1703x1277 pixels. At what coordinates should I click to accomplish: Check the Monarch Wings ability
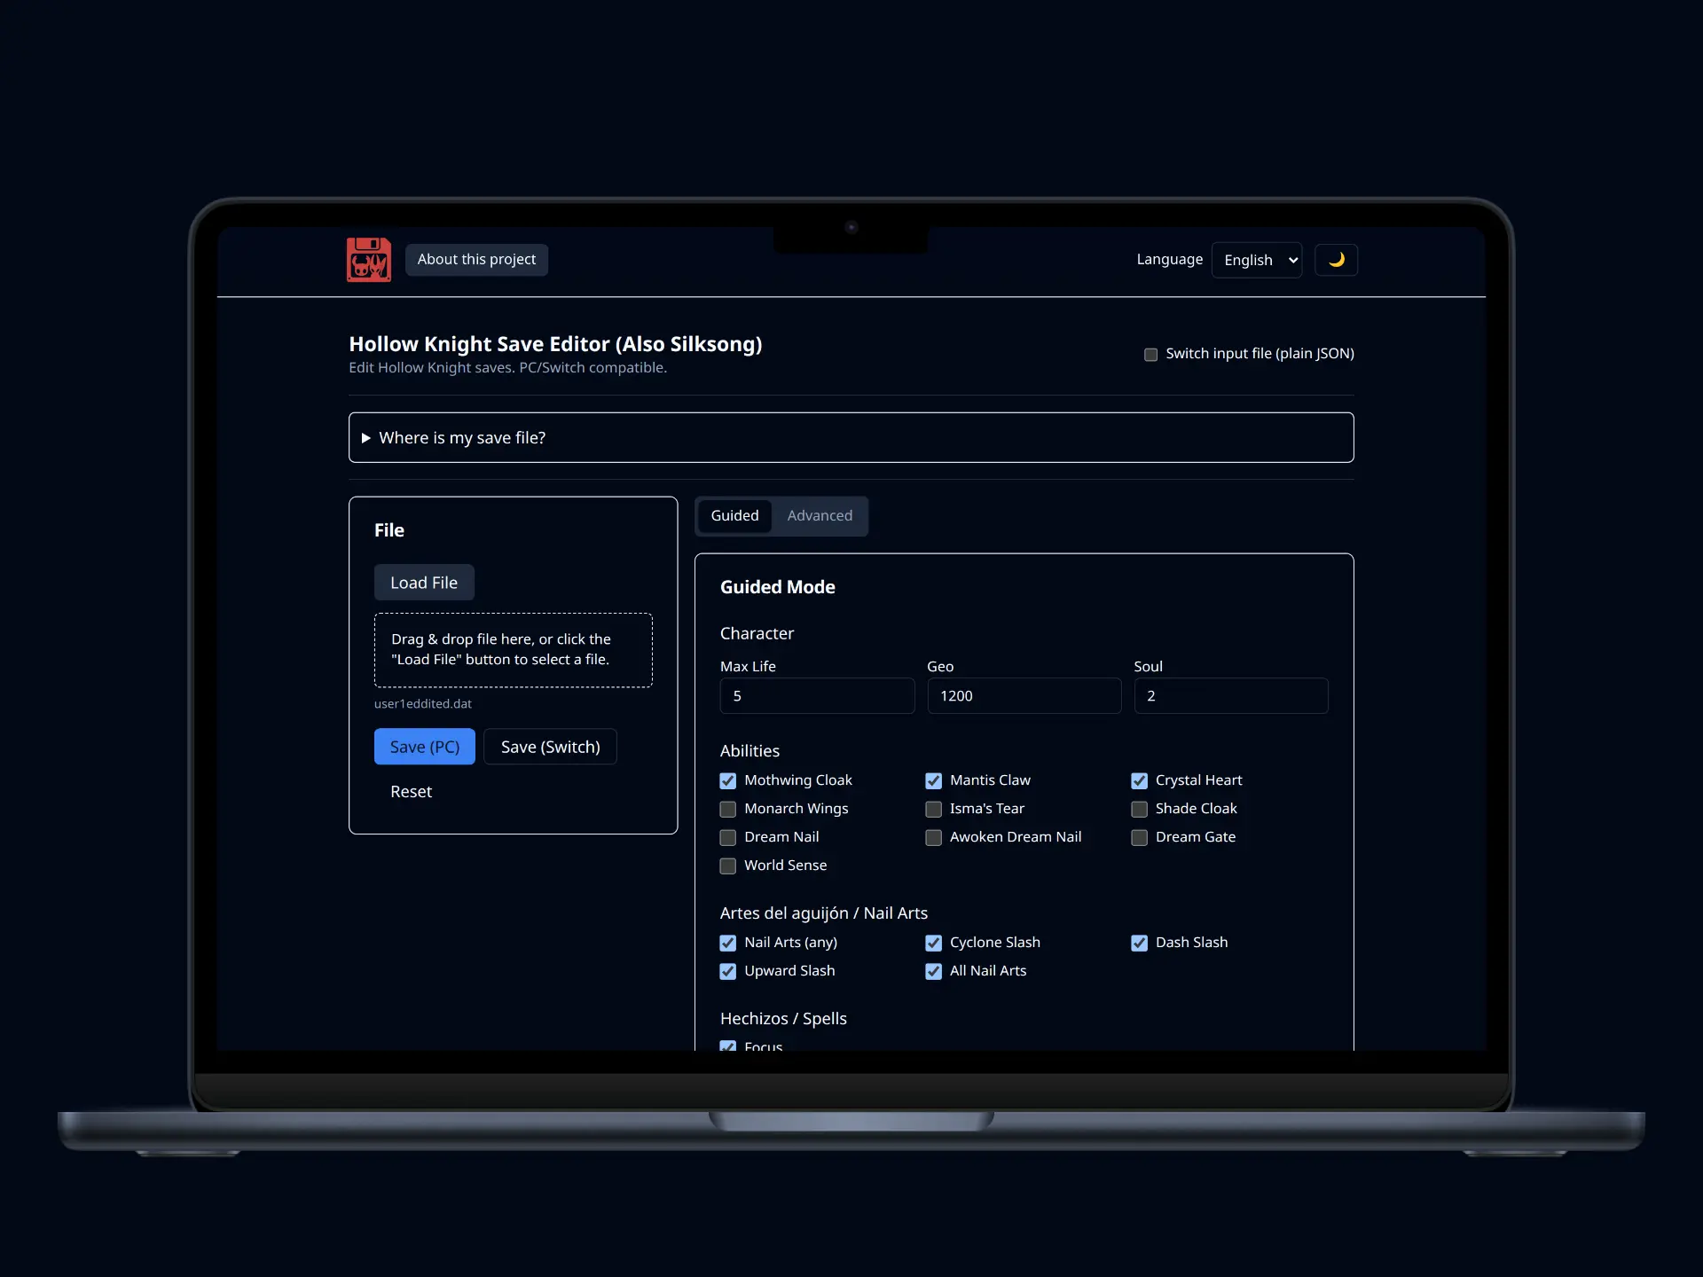point(728,810)
